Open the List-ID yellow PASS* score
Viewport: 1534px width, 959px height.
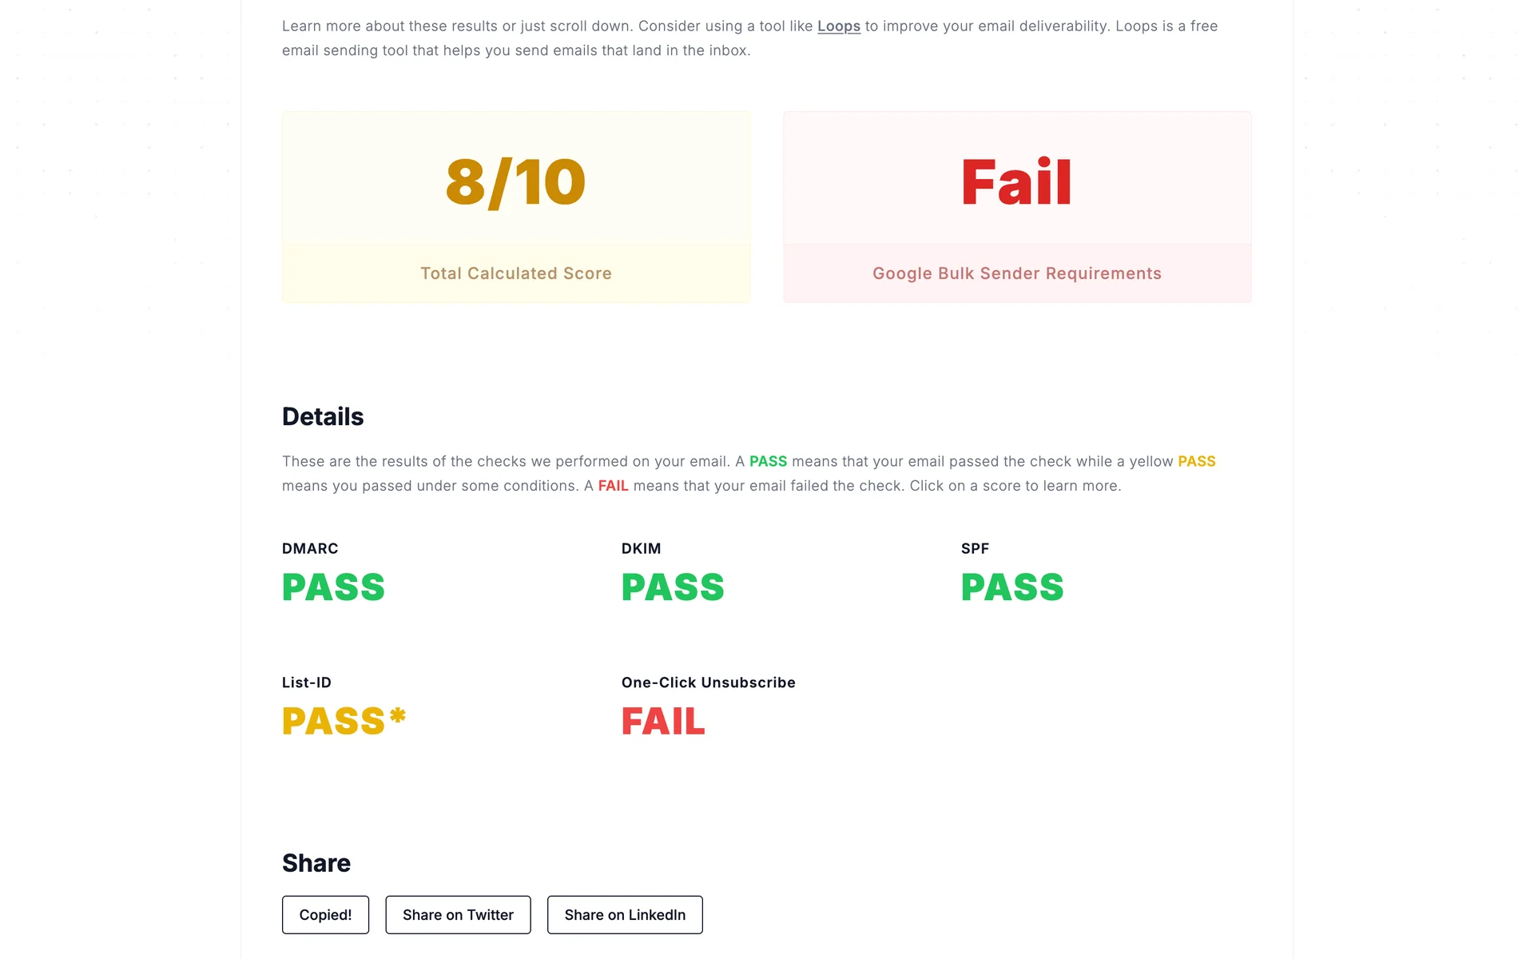click(344, 721)
